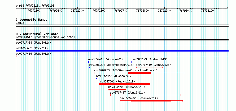
Task: Click the esv3555702 thick red bar
Action: [151, 101]
